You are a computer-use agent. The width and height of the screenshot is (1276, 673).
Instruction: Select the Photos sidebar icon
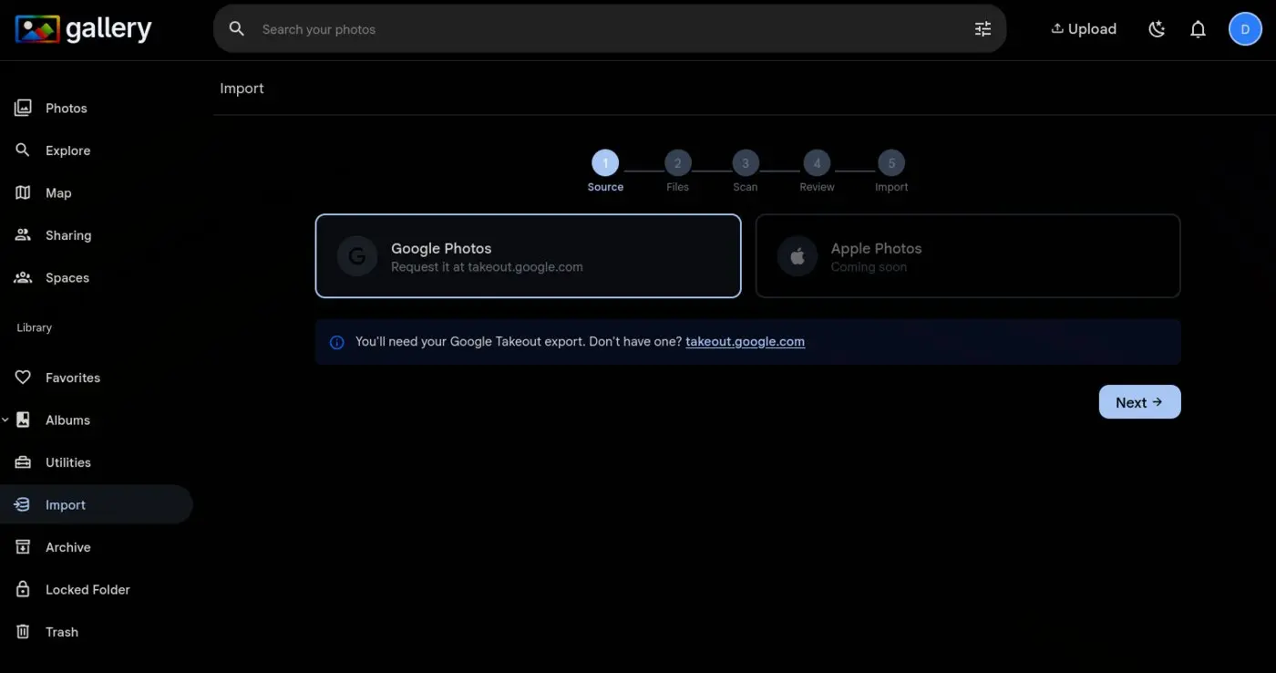coord(22,107)
